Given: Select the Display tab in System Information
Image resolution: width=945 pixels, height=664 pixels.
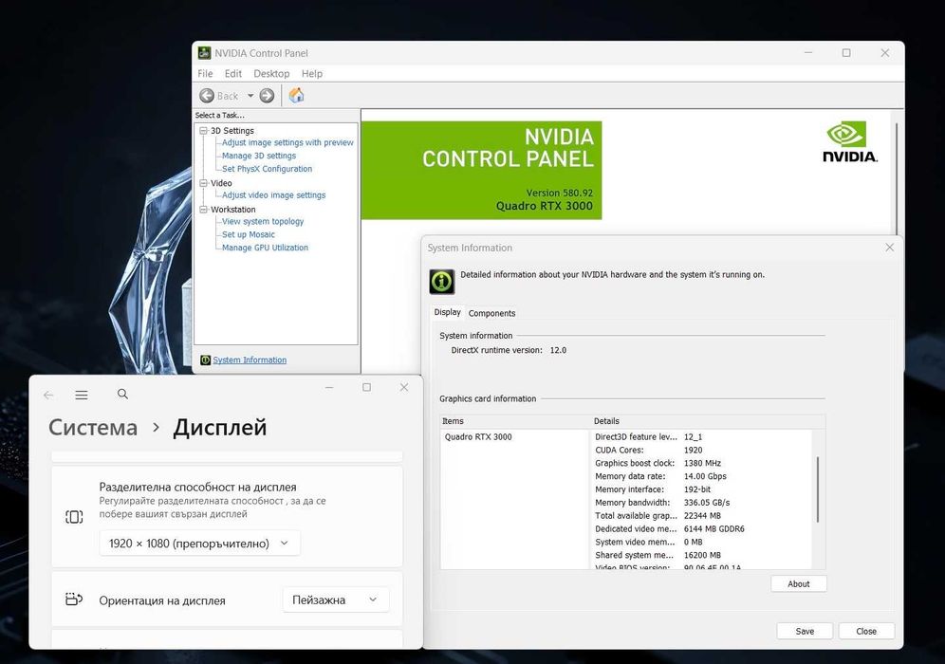Looking at the screenshot, I should pos(447,312).
